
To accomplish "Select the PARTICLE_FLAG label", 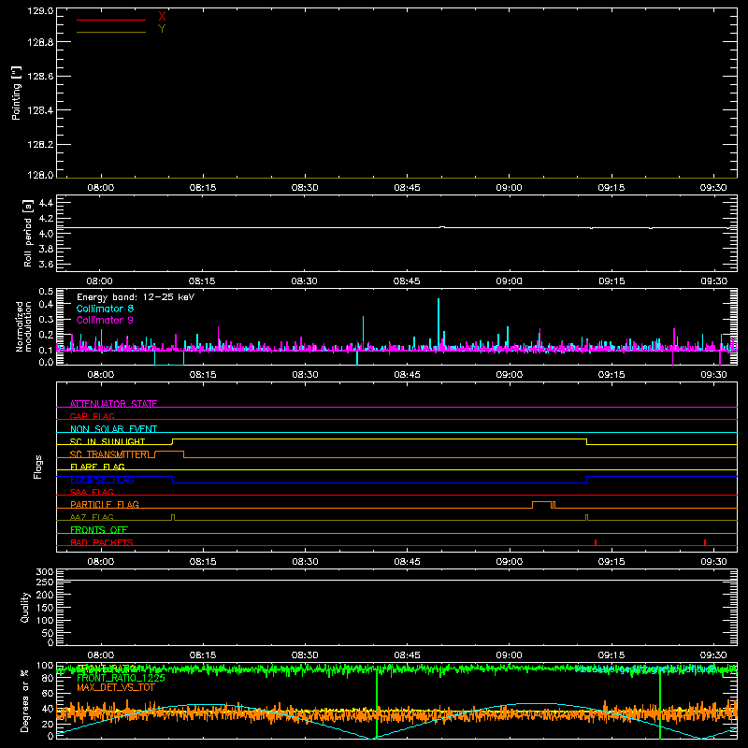I will click(105, 504).
